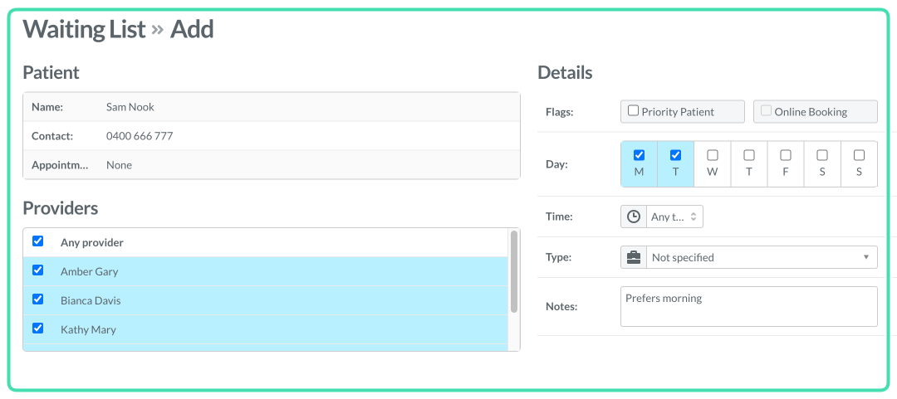Tick the Sunday checkbox at the end of the row
897x399 pixels.
[x=859, y=155]
